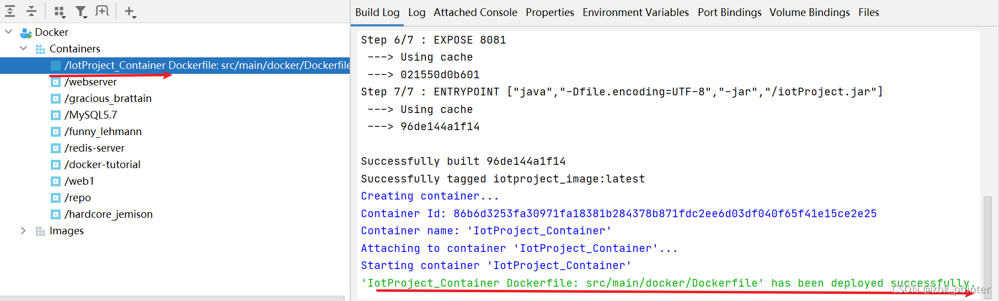Image resolution: width=999 pixels, height=301 pixels.
Task: Collapse the Docker tree node
Action: [x=9, y=32]
